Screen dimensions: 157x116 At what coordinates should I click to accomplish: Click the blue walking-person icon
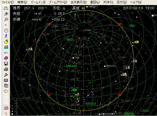6,36
